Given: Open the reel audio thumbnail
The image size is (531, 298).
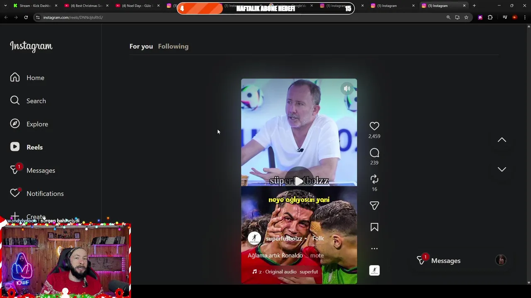Looking at the screenshot, I should (374, 271).
